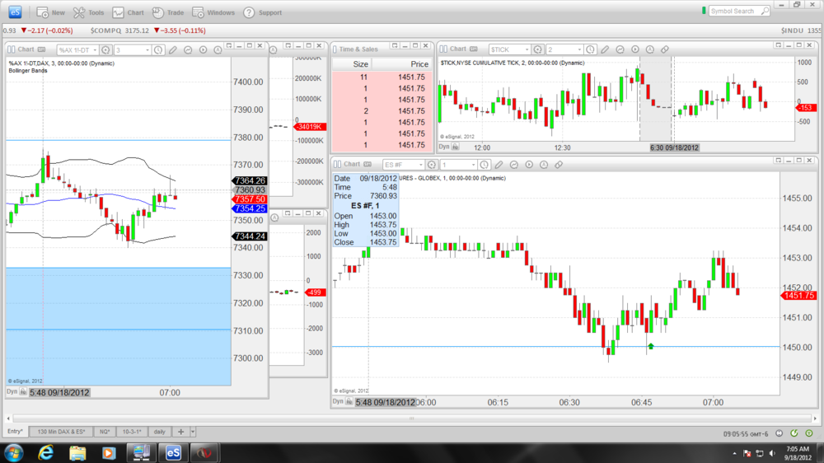Click the horizontal scrollbar thumb

(411, 419)
